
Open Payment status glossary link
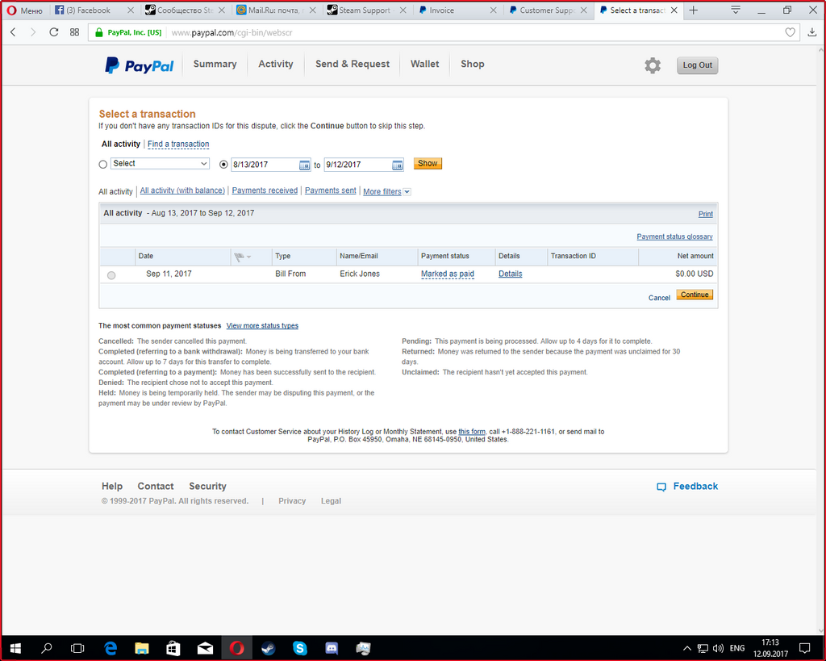[674, 236]
